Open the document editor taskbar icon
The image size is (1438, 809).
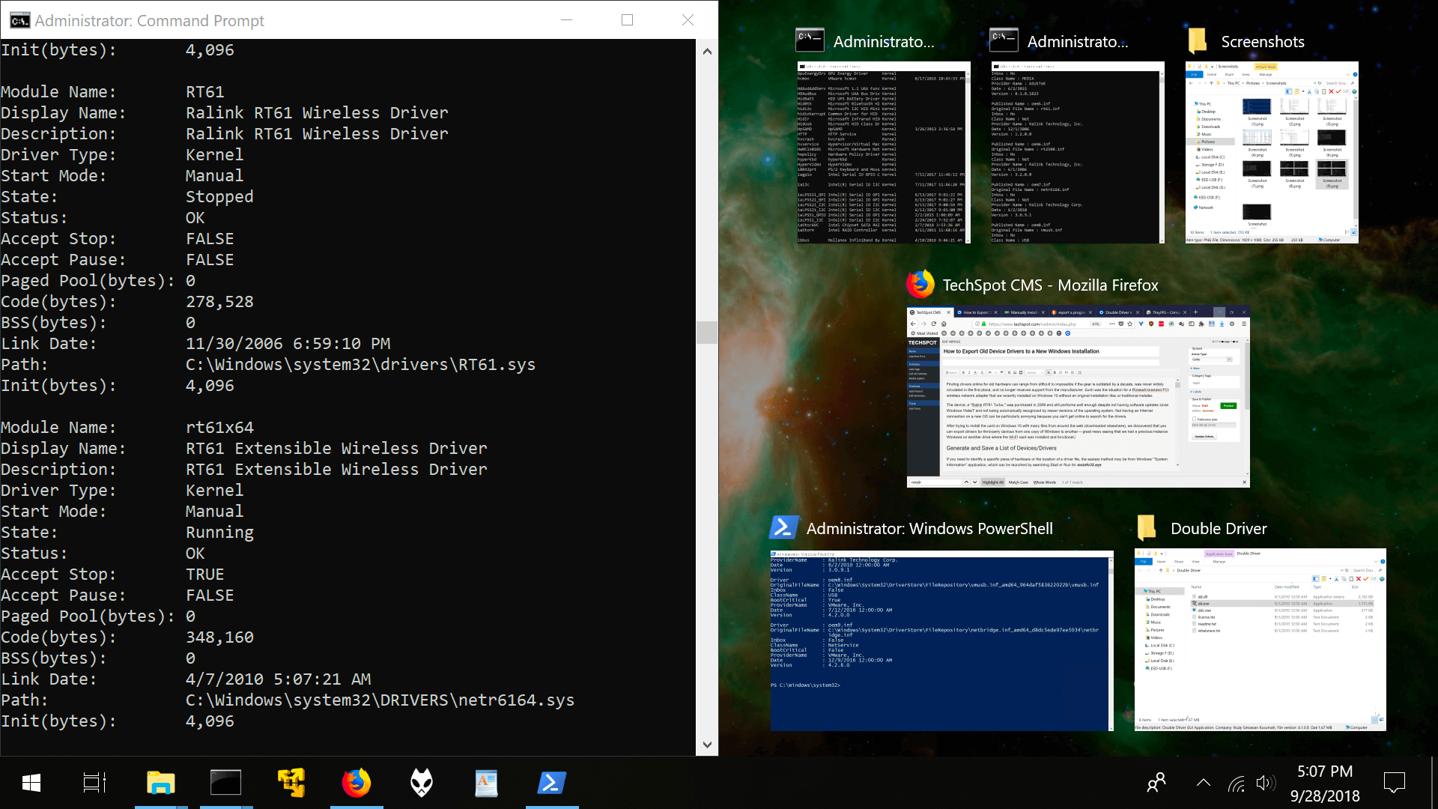[486, 783]
